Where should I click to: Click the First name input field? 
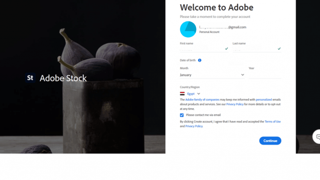pos(204,49)
